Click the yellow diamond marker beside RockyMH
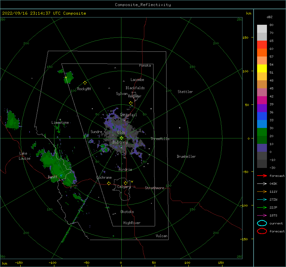This screenshot has width=286, height=267. [85, 83]
